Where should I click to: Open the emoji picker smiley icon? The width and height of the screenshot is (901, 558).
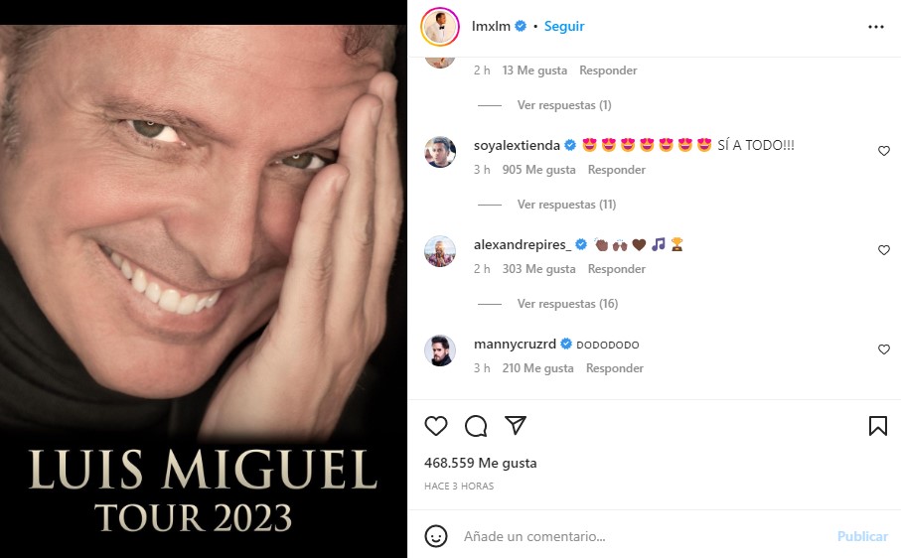coord(435,536)
